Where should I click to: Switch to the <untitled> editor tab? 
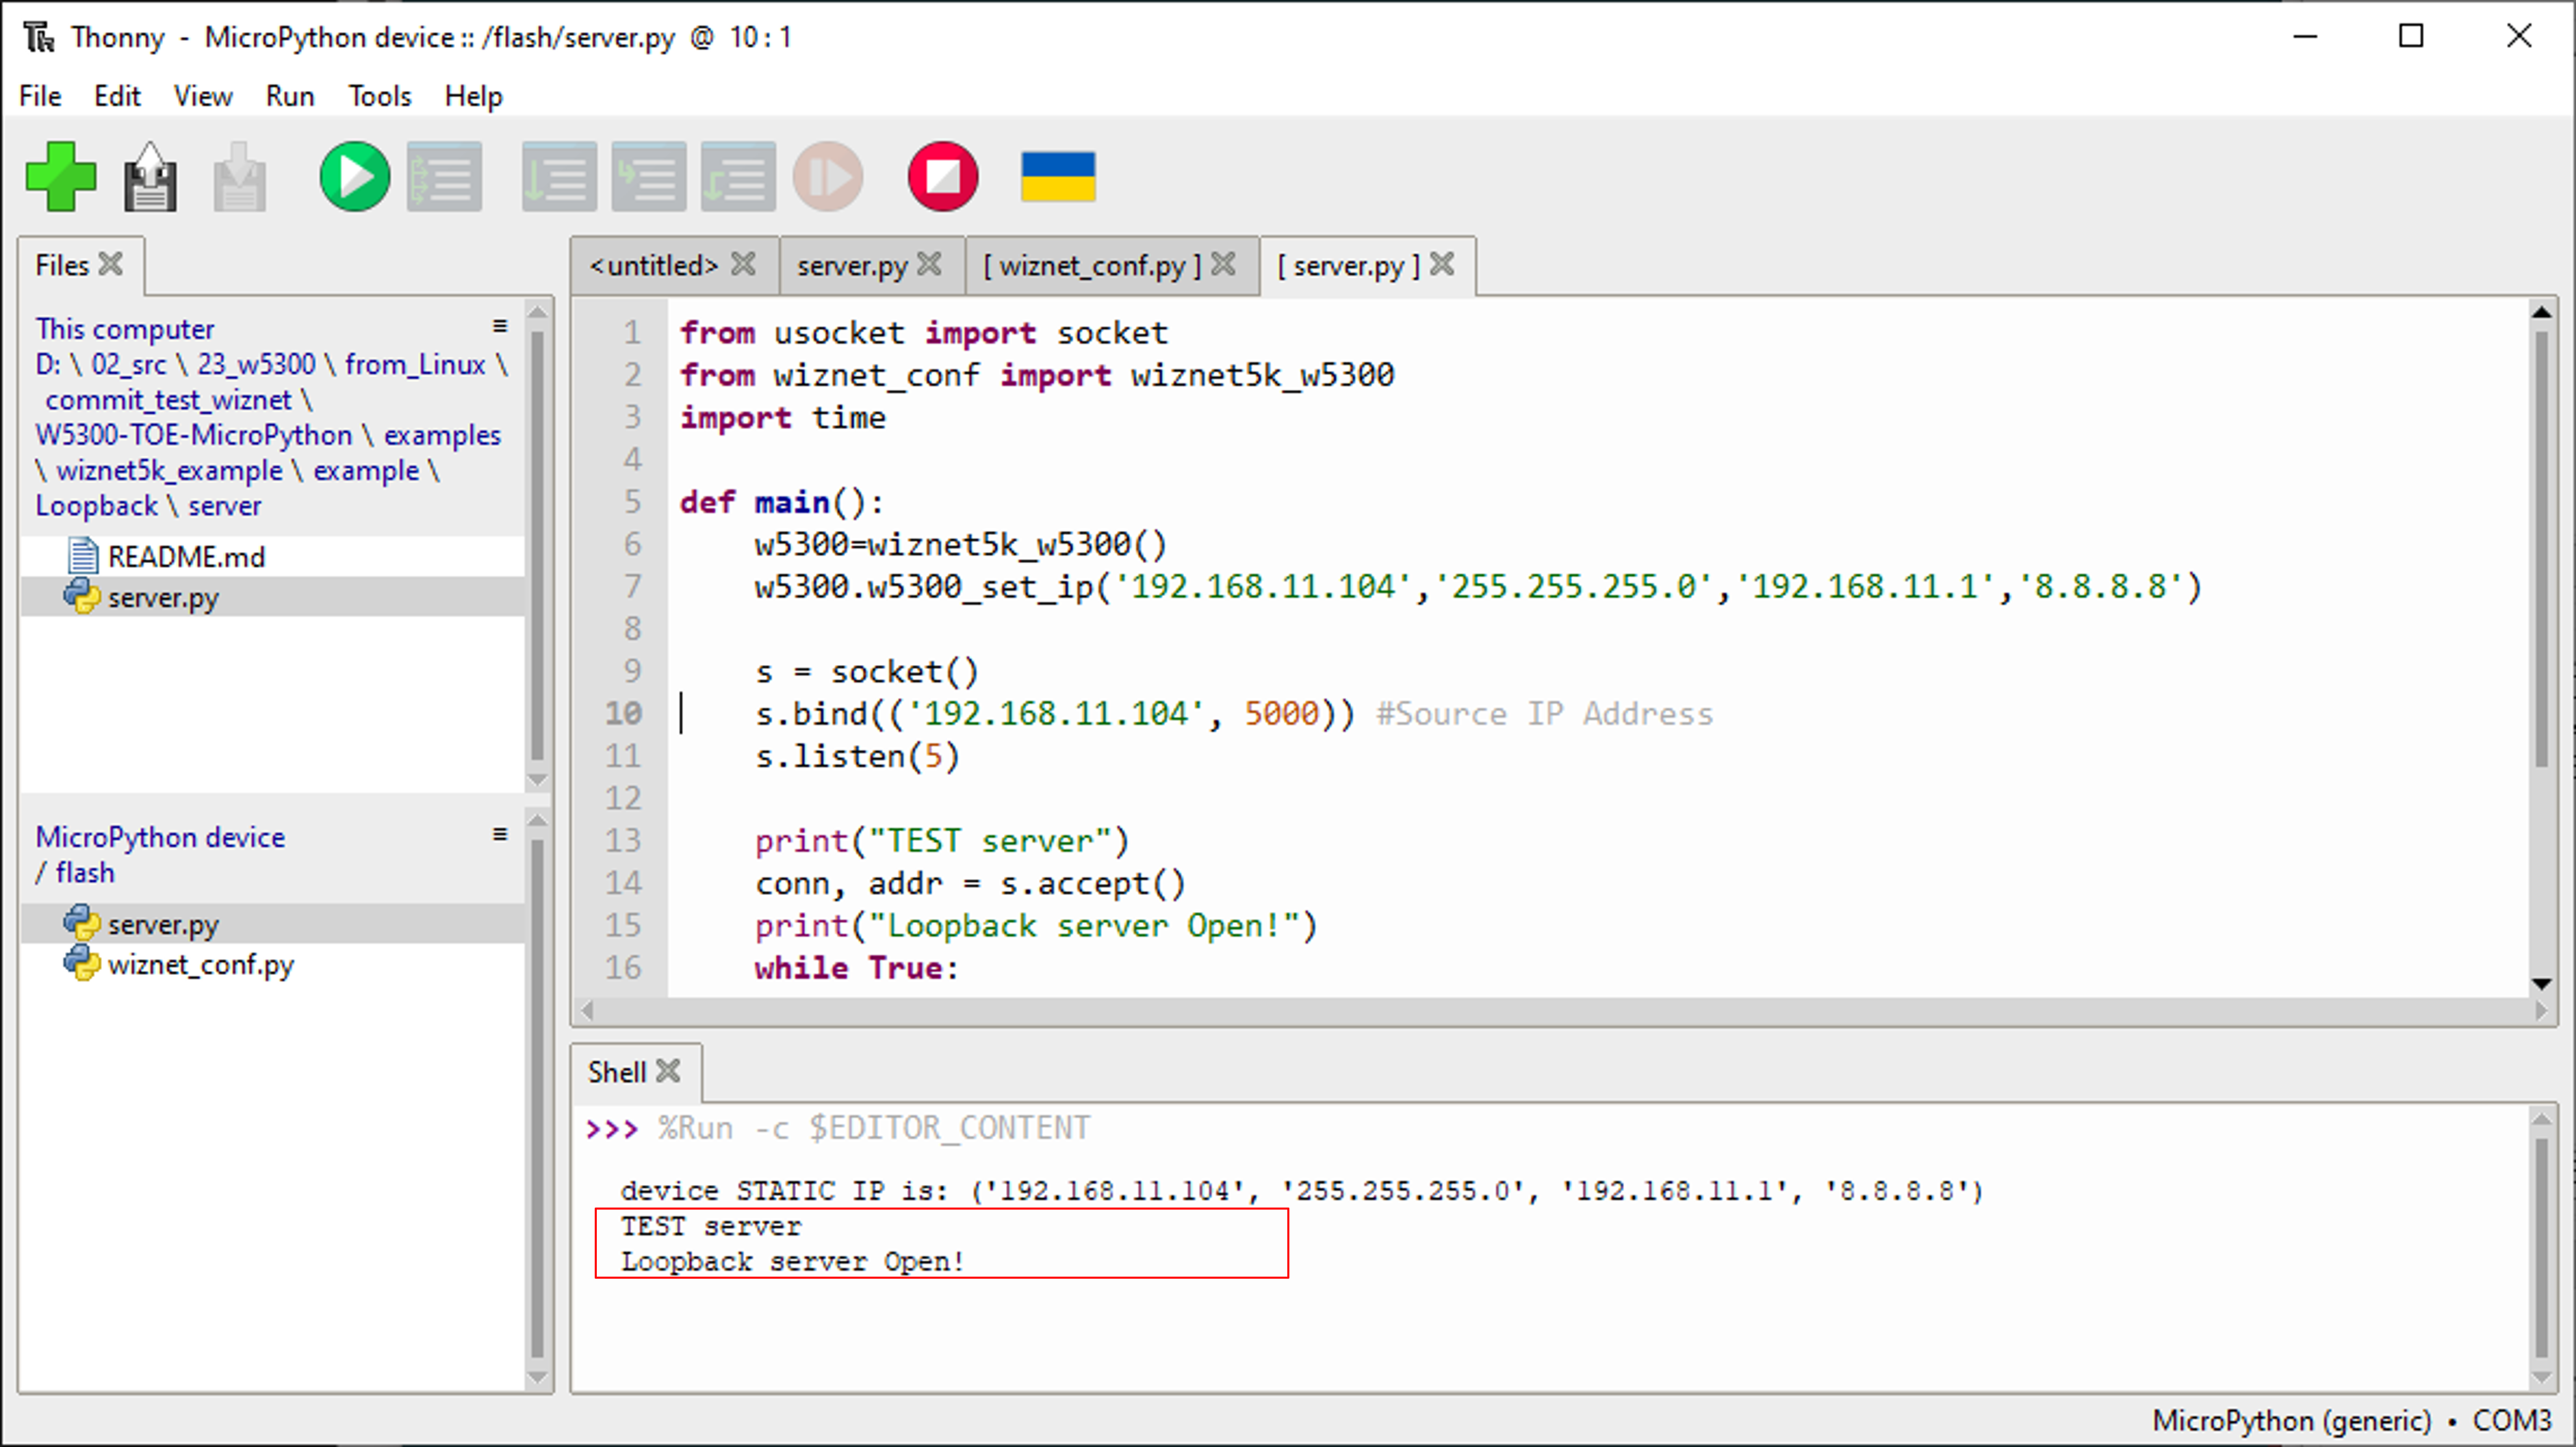tap(653, 265)
